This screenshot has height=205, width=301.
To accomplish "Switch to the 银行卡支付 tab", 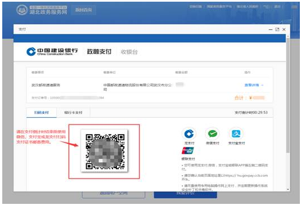I will click(x=73, y=113).
